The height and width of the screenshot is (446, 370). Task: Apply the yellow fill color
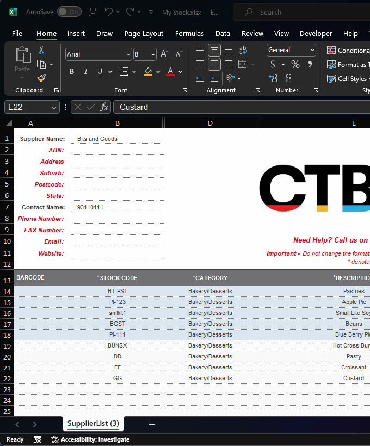tap(148, 71)
